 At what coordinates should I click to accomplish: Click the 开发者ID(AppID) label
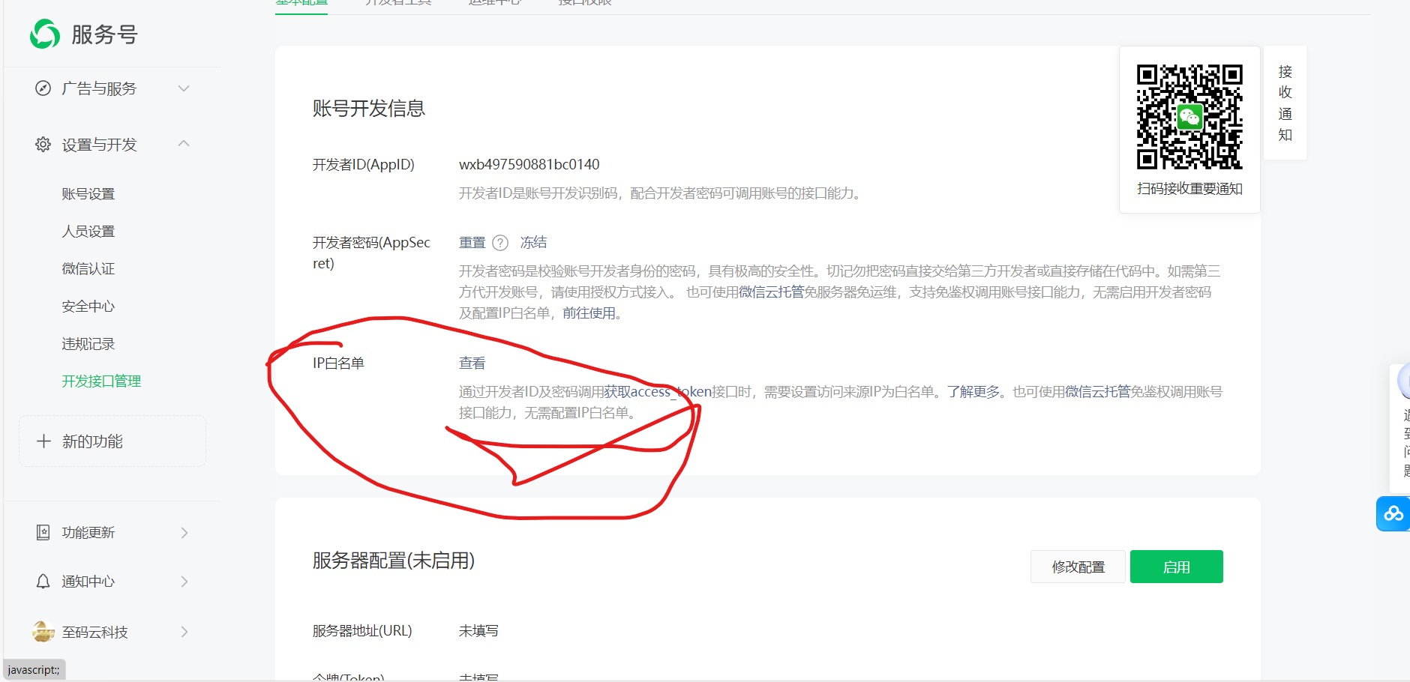pos(364,165)
